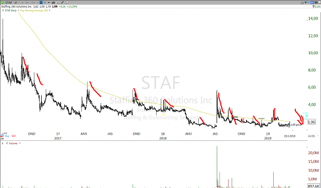Click the current price label 1,96
Image resolution: width=321 pixels, height=188 pixels.
tap(311, 122)
